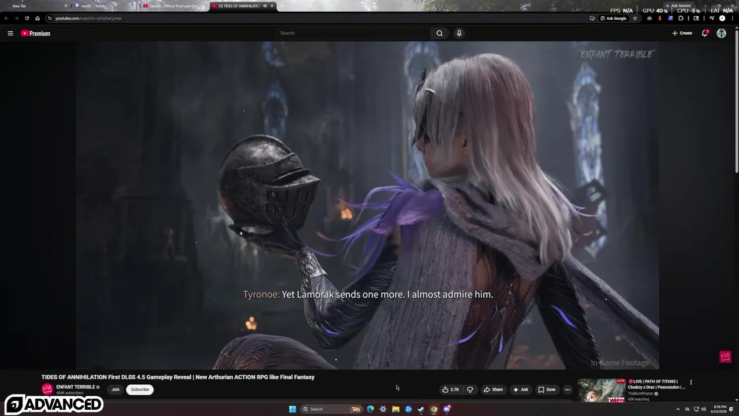Open the Chrome profile avatar
The height and width of the screenshot is (416, 739).
722,18
